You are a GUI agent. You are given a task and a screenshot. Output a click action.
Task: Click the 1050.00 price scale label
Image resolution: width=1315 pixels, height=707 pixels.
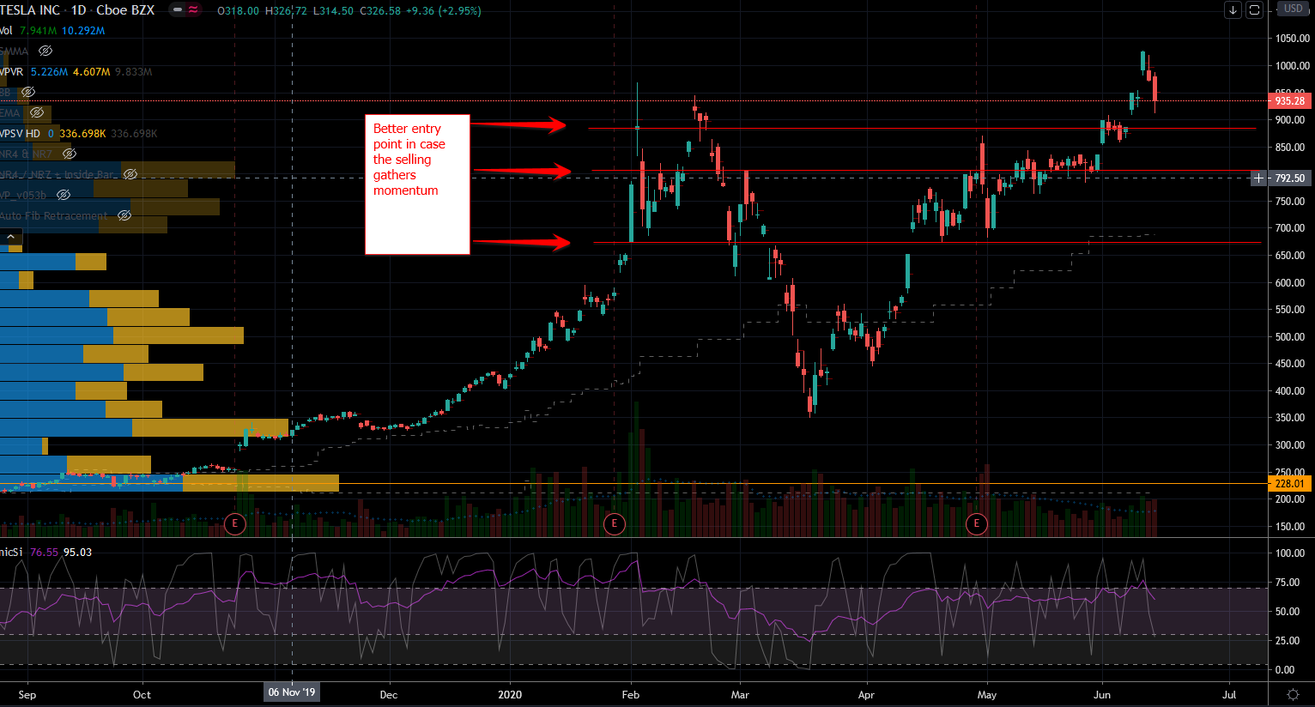click(1293, 39)
